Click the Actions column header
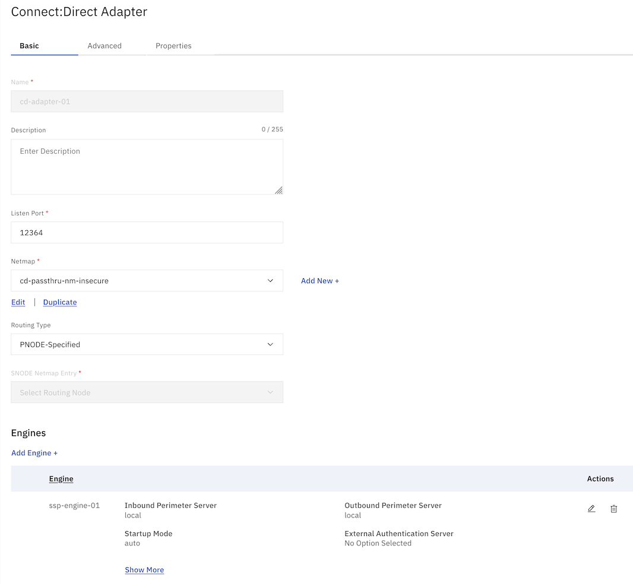This screenshot has height=584, width=633. click(x=600, y=479)
